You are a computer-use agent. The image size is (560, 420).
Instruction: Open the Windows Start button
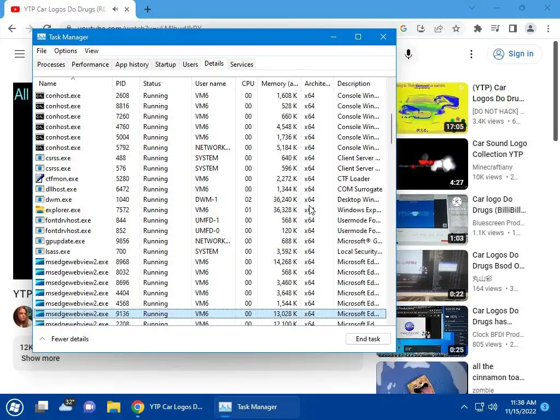click(x=15, y=407)
